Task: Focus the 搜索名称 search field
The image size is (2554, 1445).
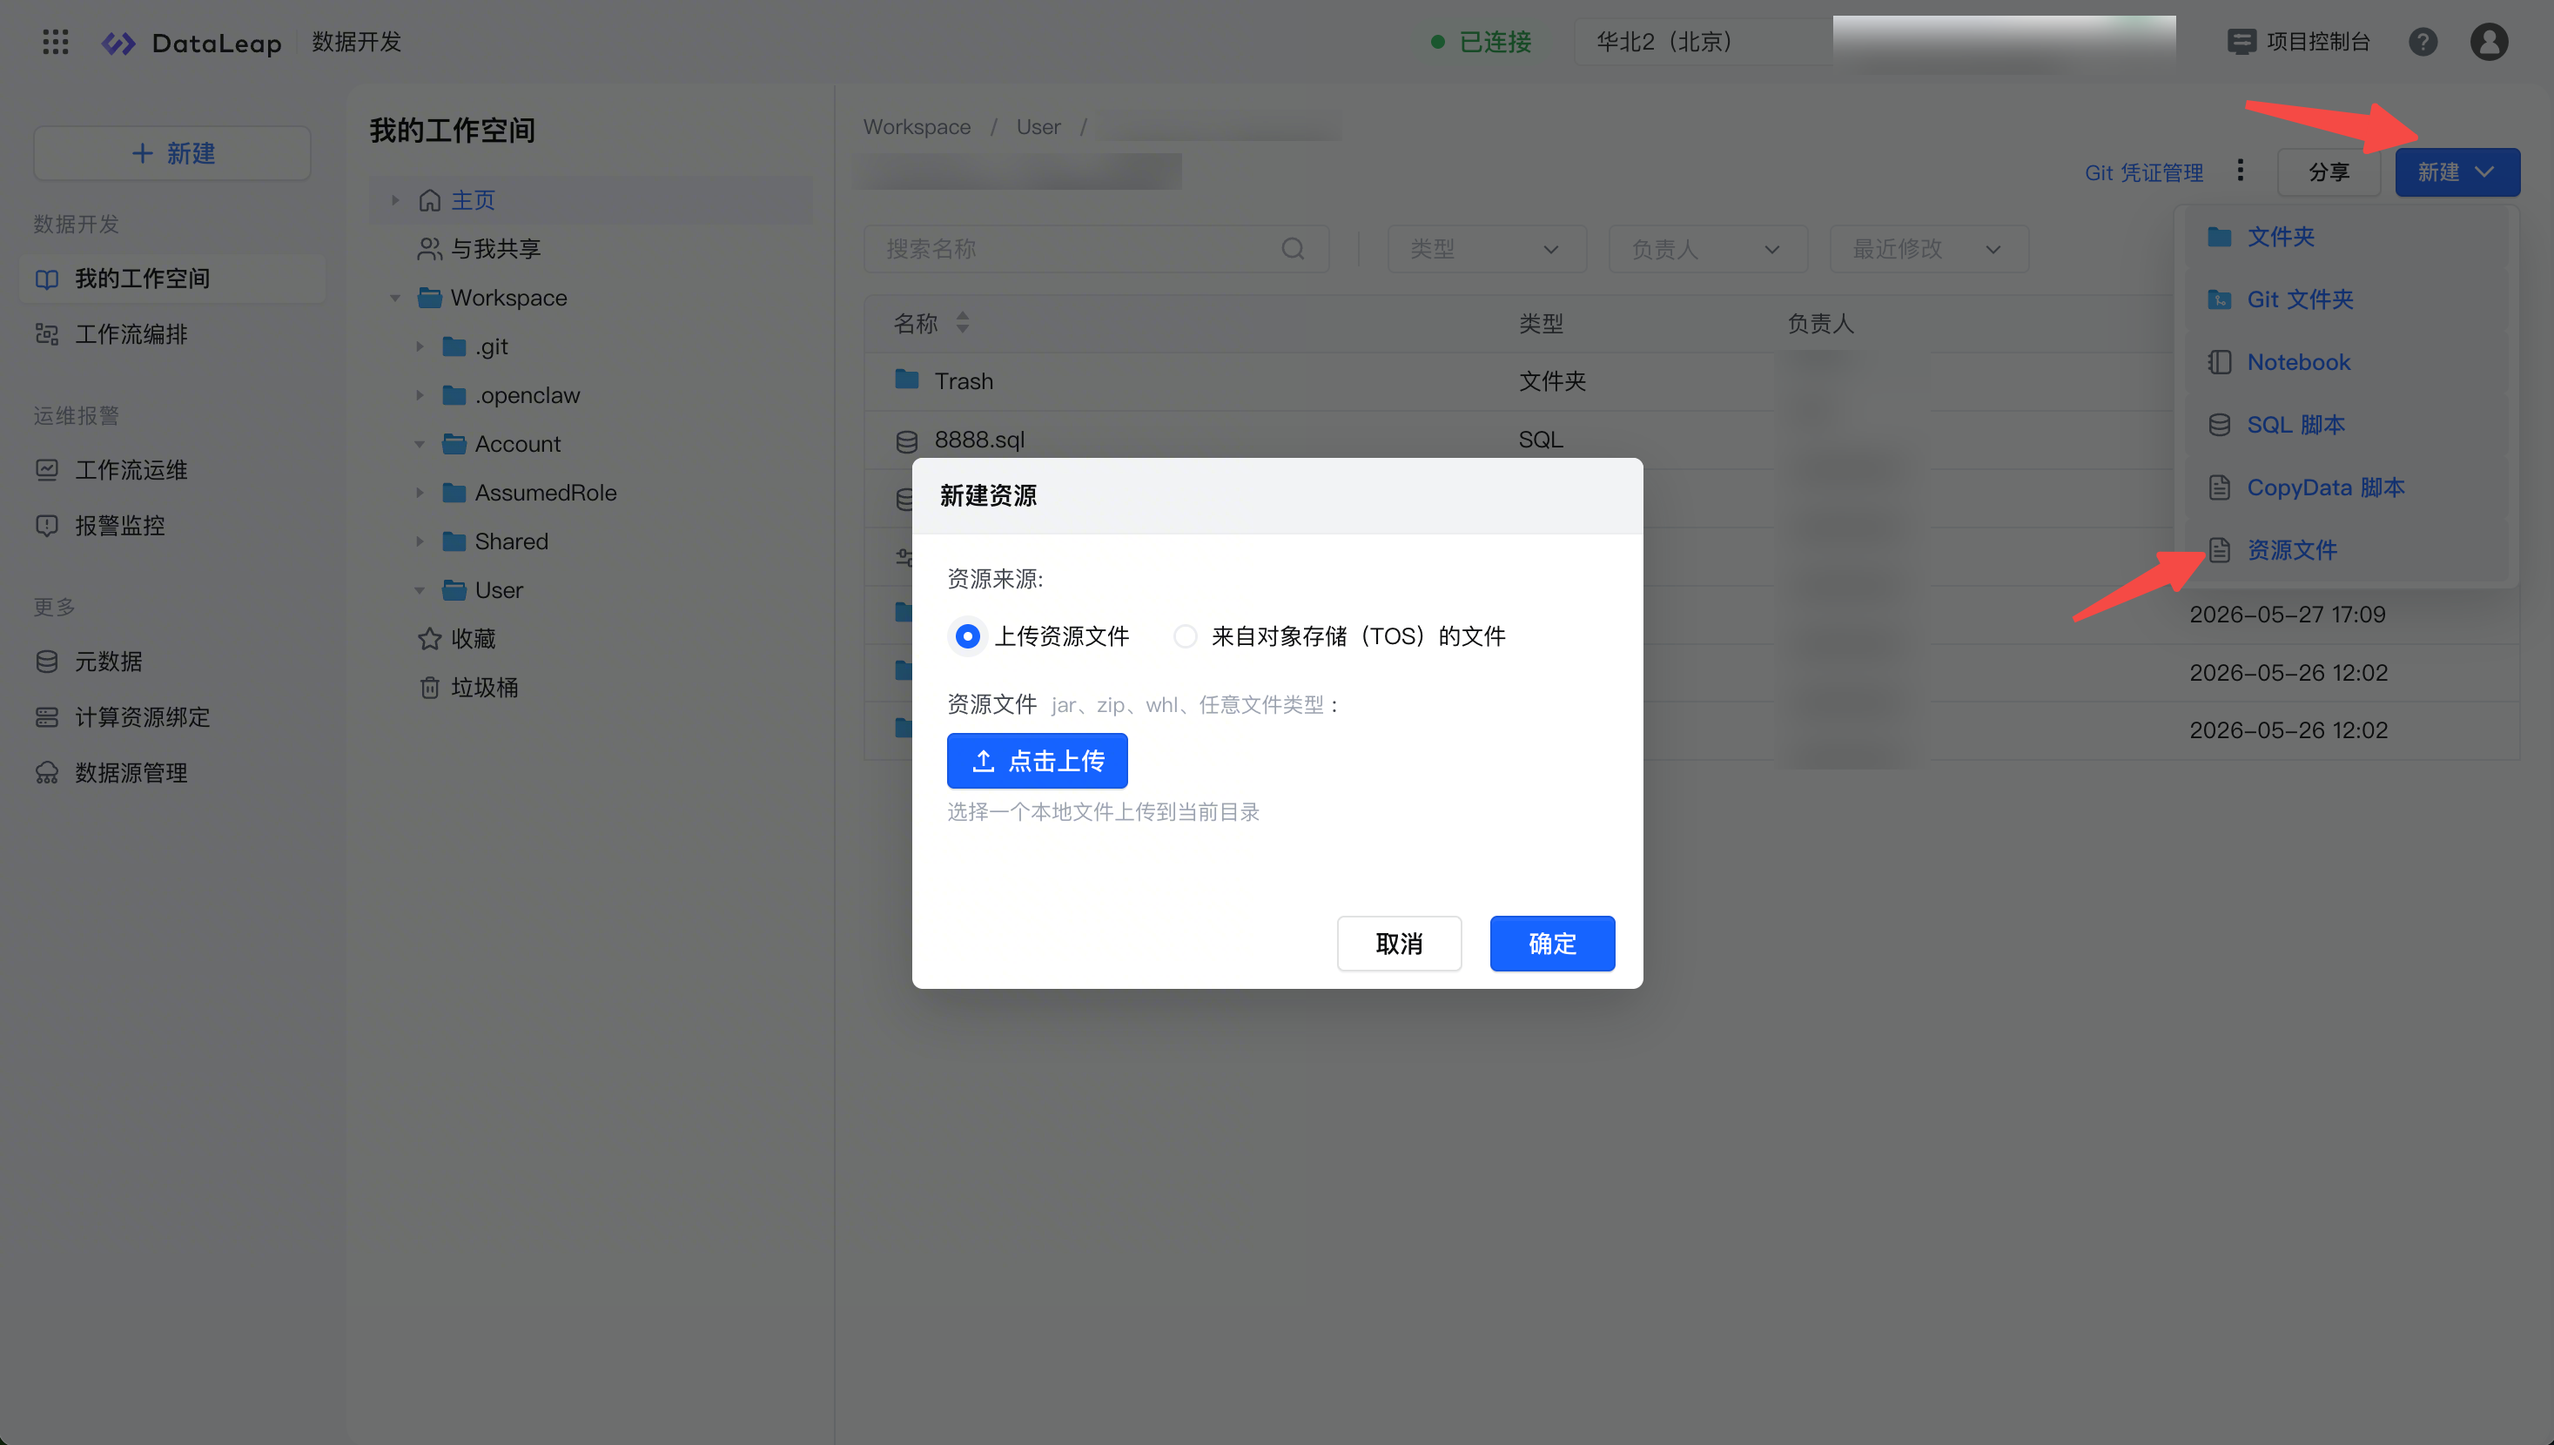Action: (1095, 248)
